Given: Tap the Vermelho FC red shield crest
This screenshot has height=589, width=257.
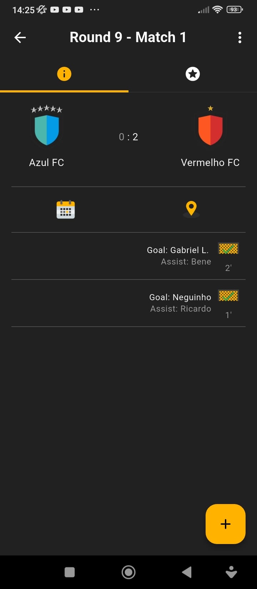Looking at the screenshot, I should [210, 130].
